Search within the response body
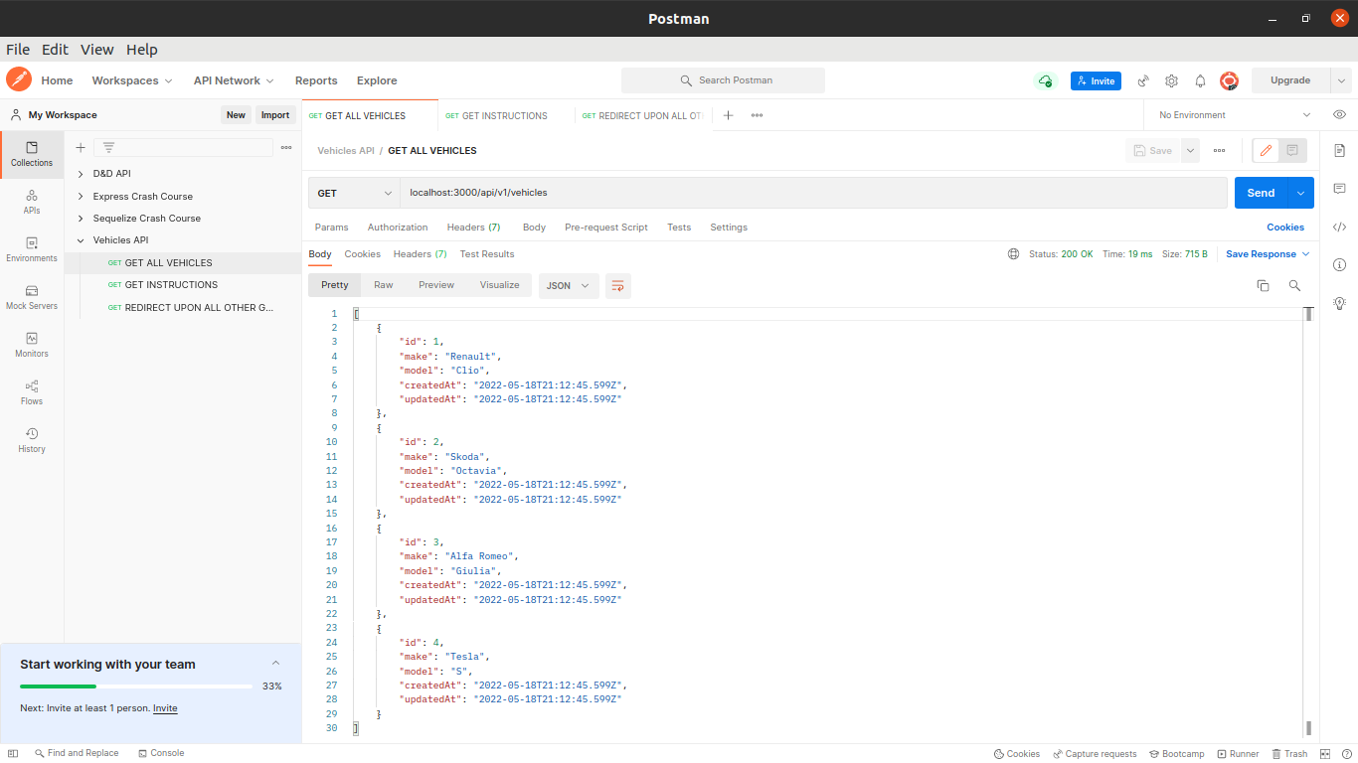This screenshot has width=1358, height=763. tap(1293, 285)
